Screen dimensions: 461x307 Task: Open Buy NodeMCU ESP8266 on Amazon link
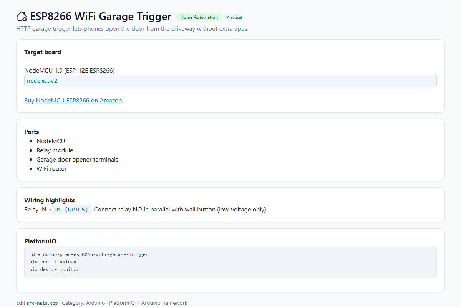73,101
